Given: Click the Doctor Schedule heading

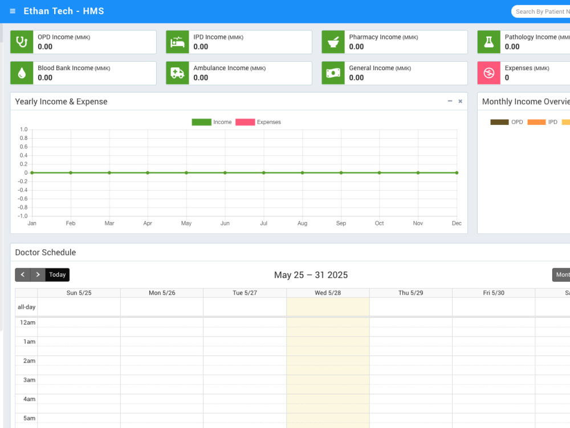Looking at the screenshot, I should pyautogui.click(x=46, y=252).
